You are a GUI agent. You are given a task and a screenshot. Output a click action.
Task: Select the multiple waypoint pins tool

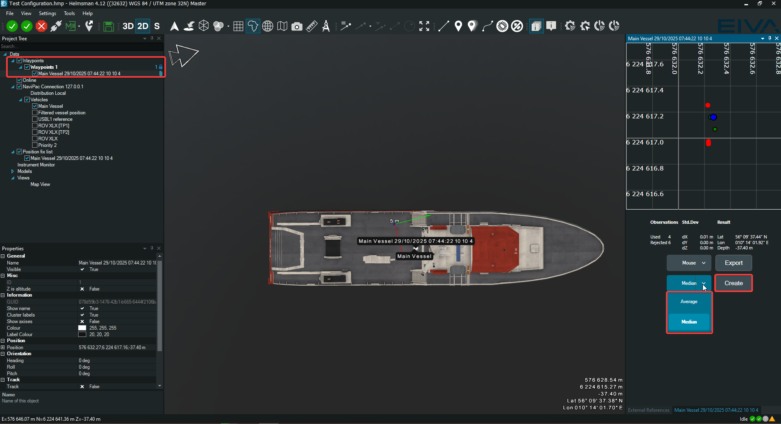(472, 26)
